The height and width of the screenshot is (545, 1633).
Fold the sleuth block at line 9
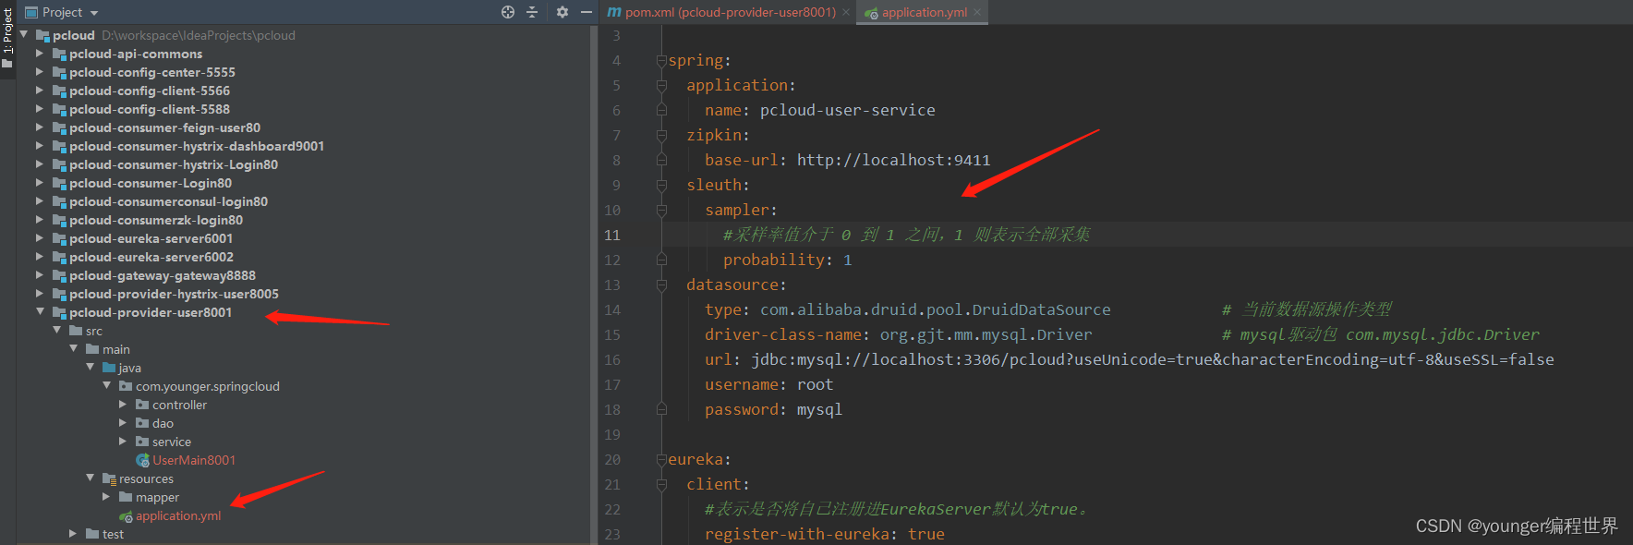(661, 185)
